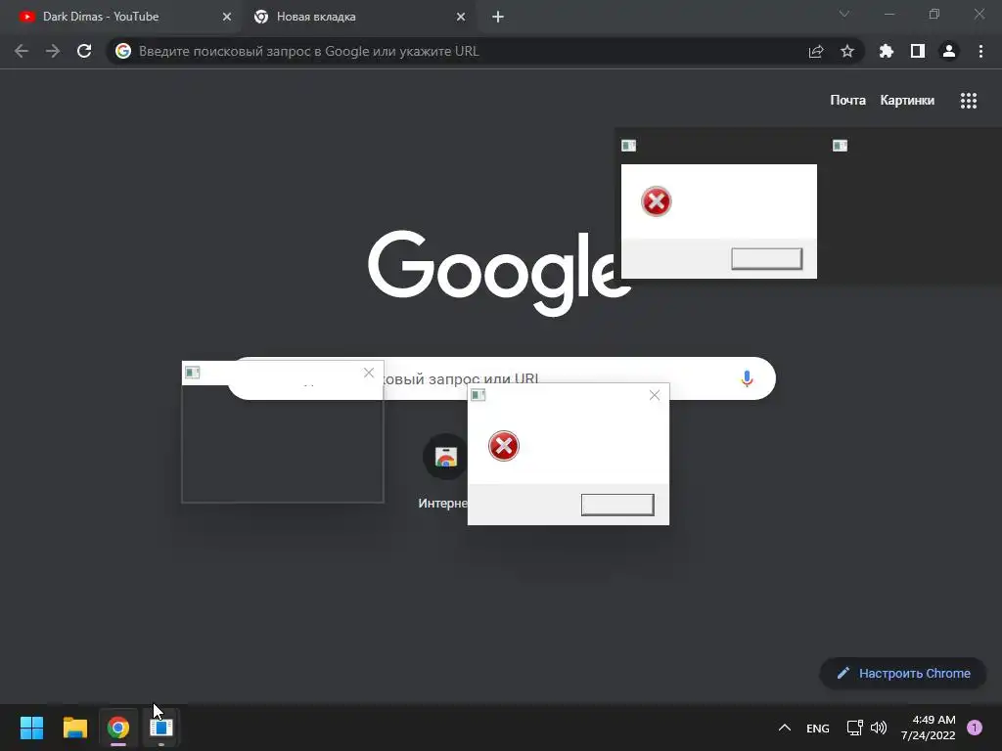Open Chrome three-dot menu

point(980,51)
